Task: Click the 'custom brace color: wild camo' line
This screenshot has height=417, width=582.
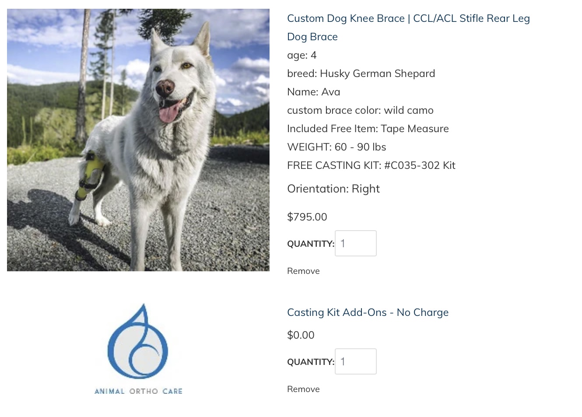Action: [360, 110]
